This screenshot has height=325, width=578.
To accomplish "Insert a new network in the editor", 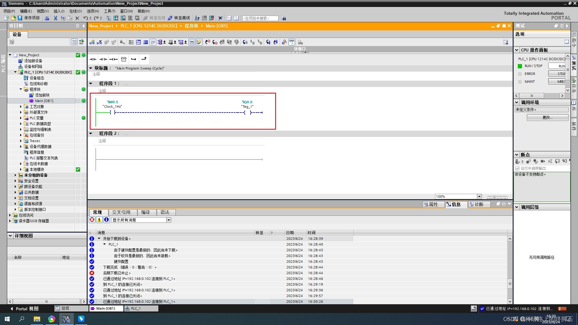I will [92, 42].
